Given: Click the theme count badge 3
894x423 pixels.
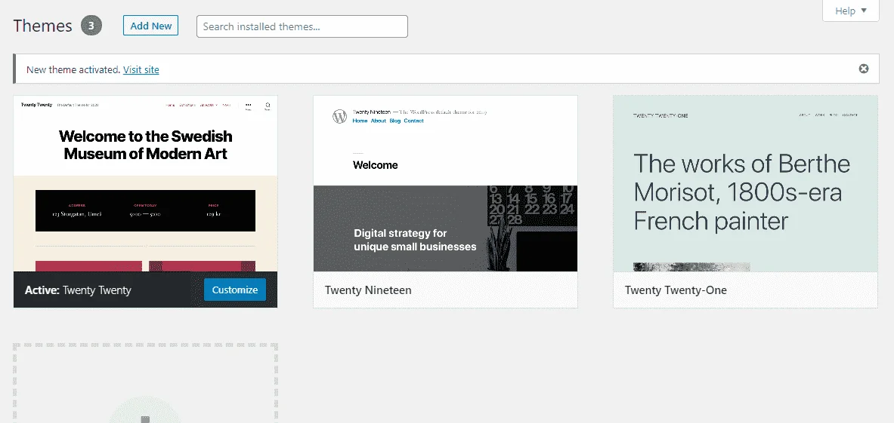Looking at the screenshot, I should tap(91, 26).
